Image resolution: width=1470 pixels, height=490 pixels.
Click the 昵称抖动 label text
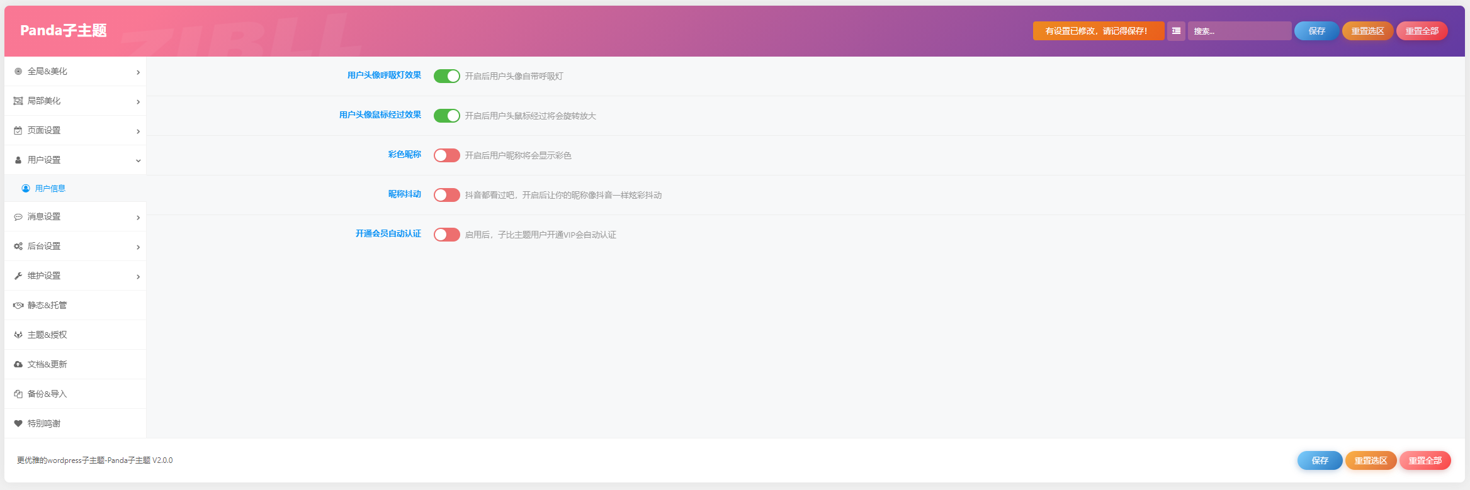[x=404, y=194]
